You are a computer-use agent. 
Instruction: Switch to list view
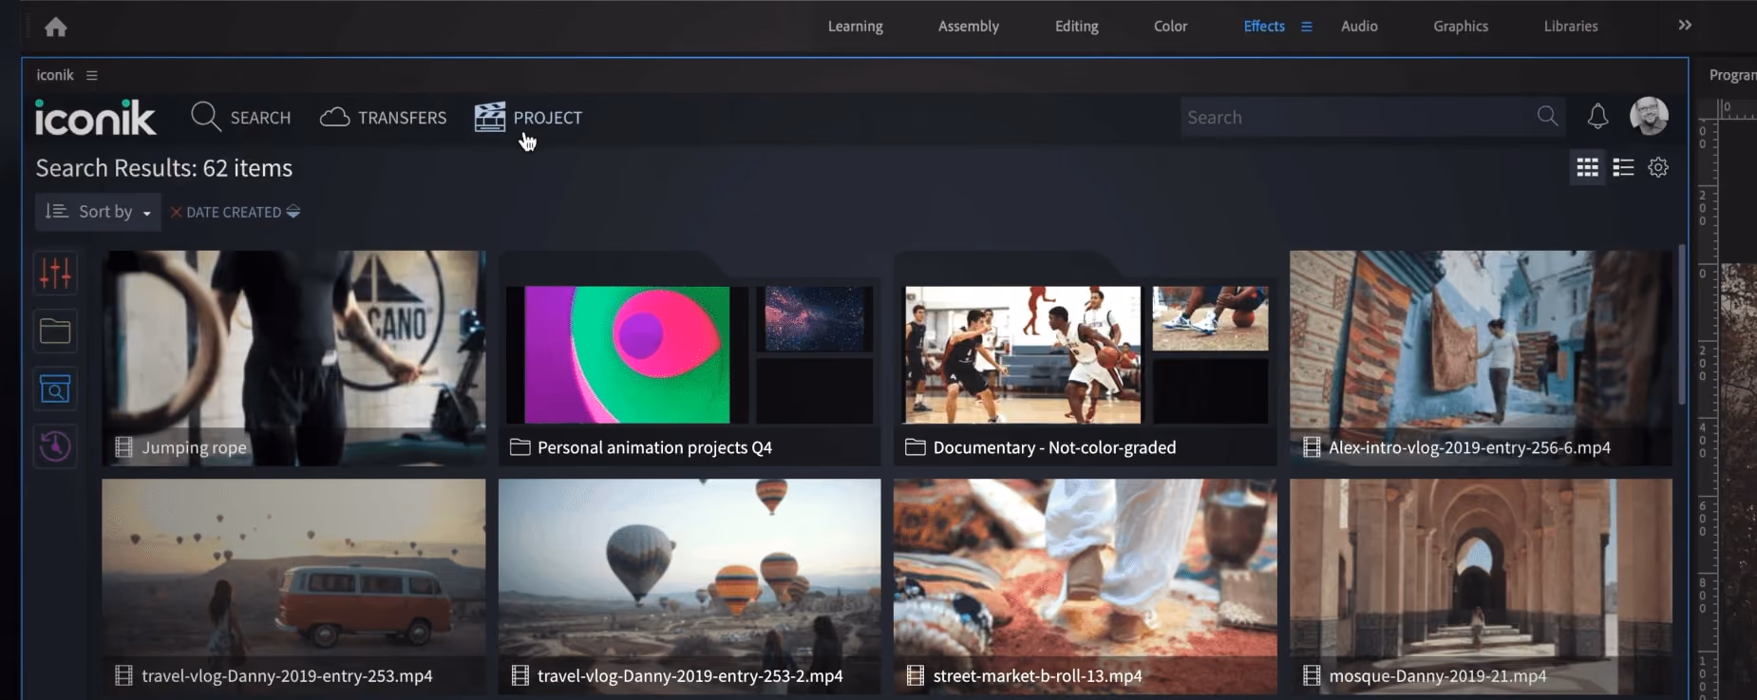[x=1623, y=167]
